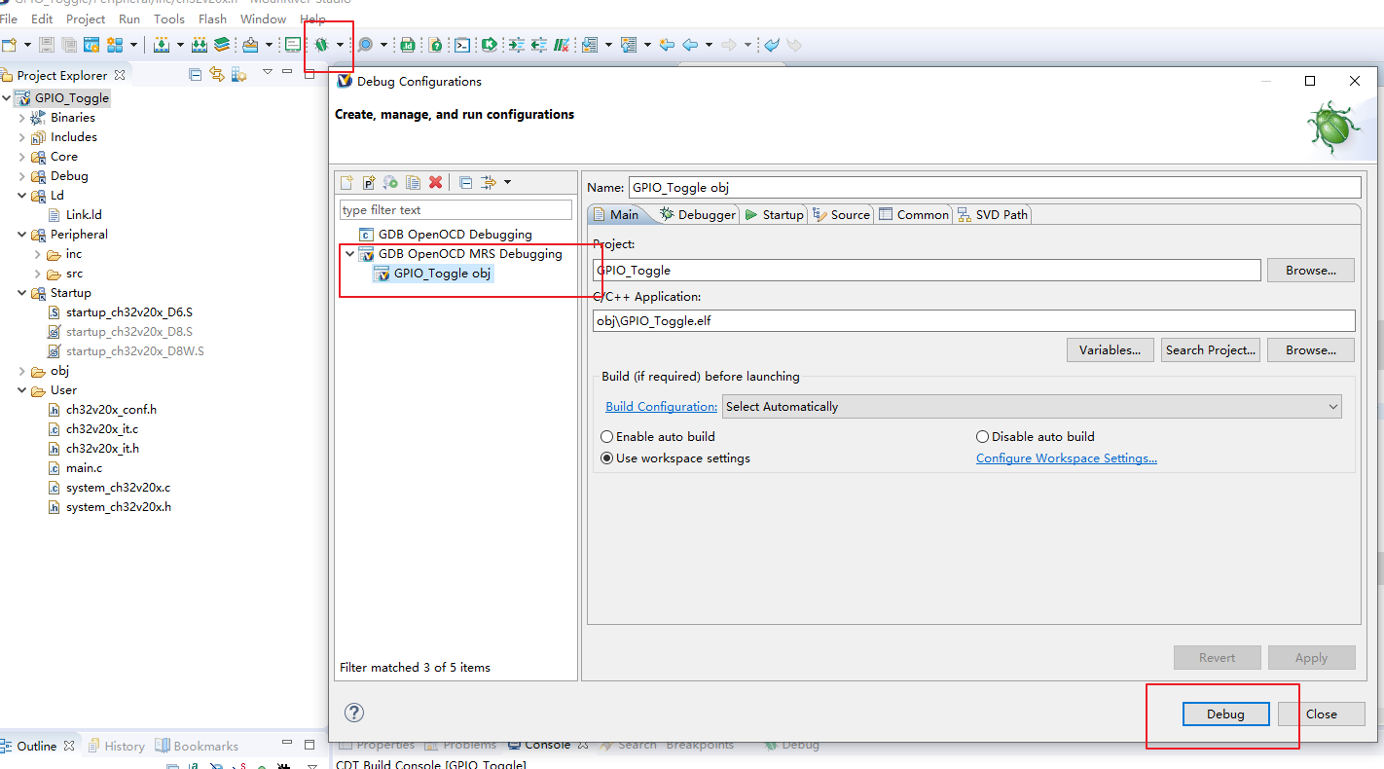Screen dimensions: 1384x769
Task: Open the Project menu
Action: [86, 18]
